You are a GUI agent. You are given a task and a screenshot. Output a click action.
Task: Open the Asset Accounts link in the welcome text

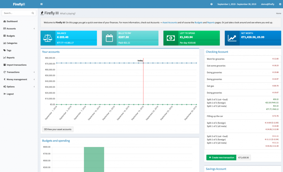(x=170, y=23)
